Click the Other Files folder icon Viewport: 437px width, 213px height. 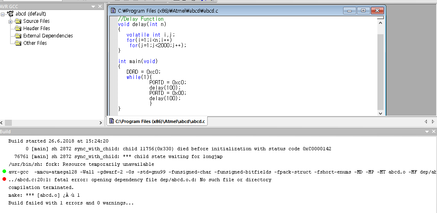pyautogui.click(x=18, y=43)
